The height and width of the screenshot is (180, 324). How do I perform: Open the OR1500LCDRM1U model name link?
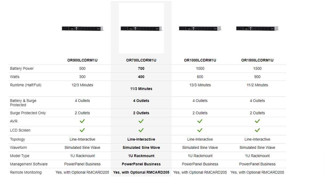(257, 60)
